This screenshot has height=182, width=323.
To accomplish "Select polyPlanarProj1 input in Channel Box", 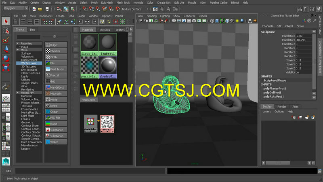I will [x=275, y=88].
